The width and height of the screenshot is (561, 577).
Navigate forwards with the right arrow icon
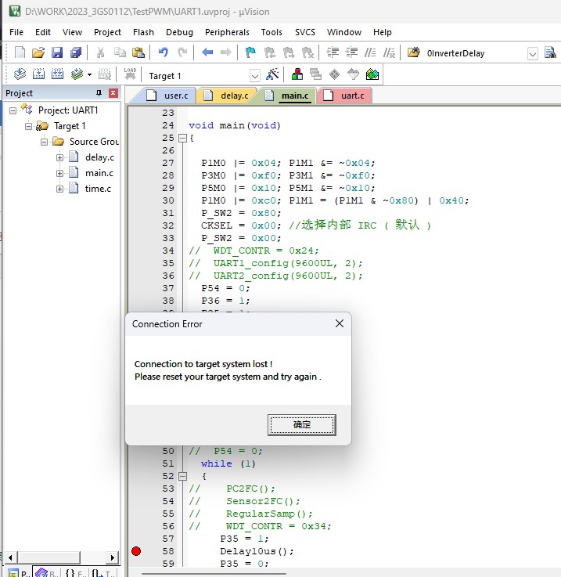click(226, 52)
